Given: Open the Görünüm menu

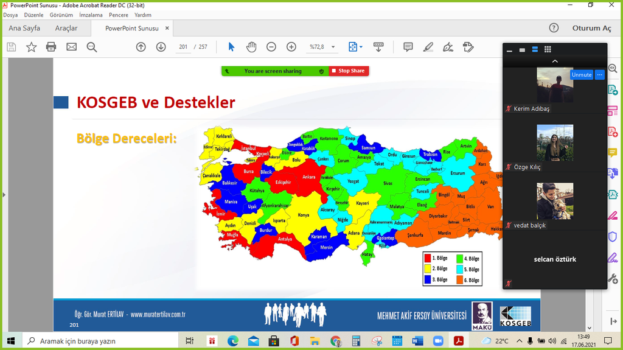Looking at the screenshot, I should pos(61,15).
